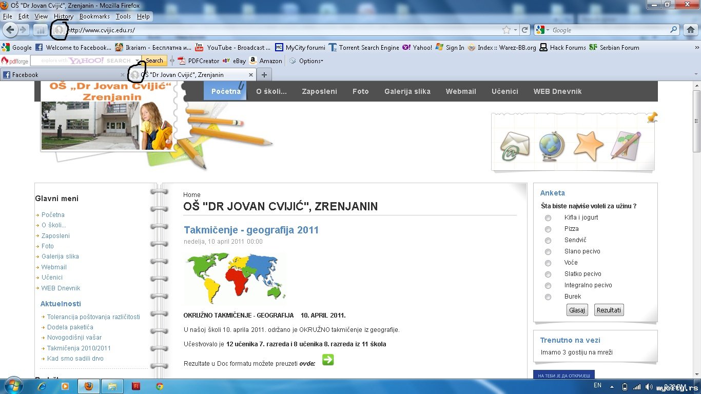The width and height of the screenshot is (701, 394).
Task: Select the Pizza poll option
Action: 548,229
